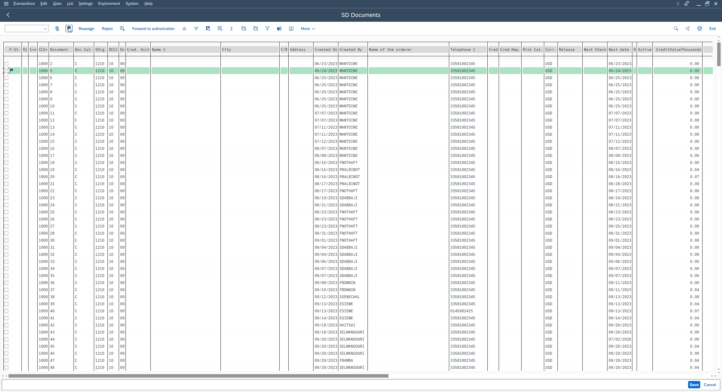Click the telephone cell 0145902425
The image size is (722, 392).
pyautogui.click(x=462, y=311)
